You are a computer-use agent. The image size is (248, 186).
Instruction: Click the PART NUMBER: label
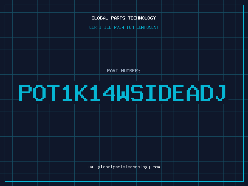(x=124, y=71)
